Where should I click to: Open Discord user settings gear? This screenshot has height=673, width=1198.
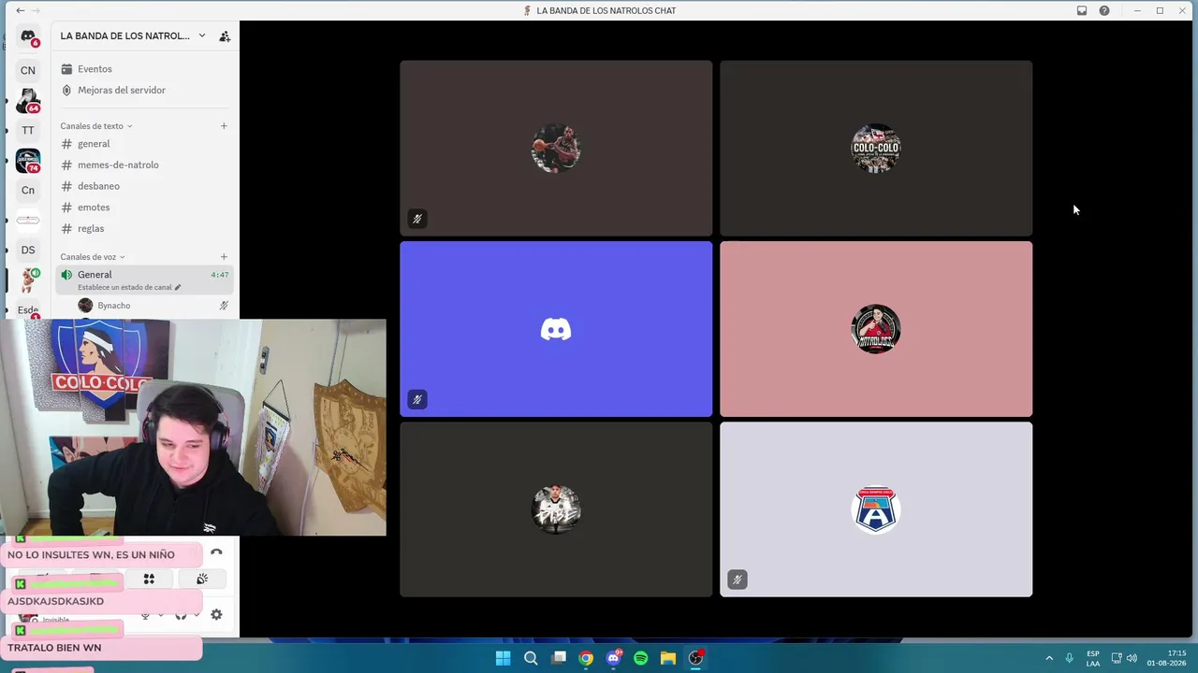pyautogui.click(x=216, y=614)
